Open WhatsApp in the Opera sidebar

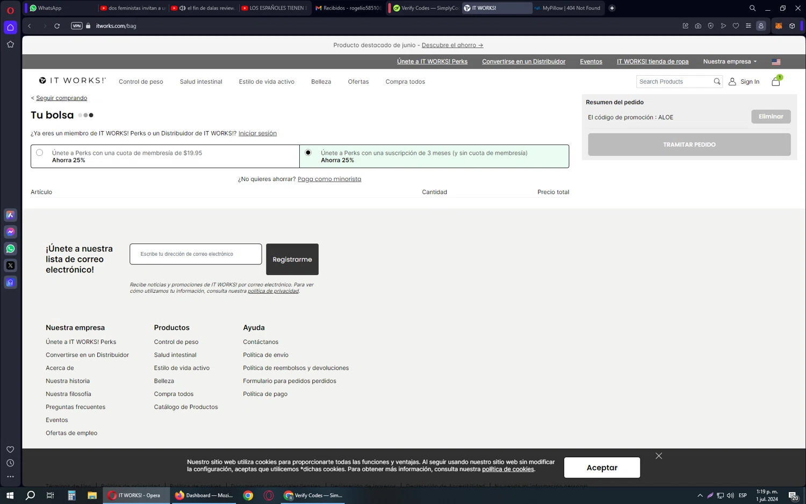pyautogui.click(x=10, y=249)
